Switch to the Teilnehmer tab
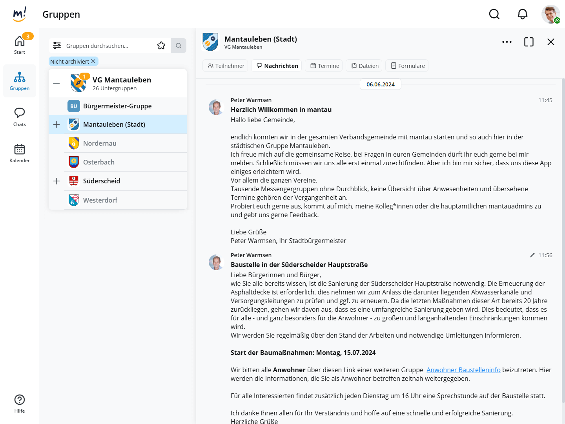The height and width of the screenshot is (424, 565). 226,66
